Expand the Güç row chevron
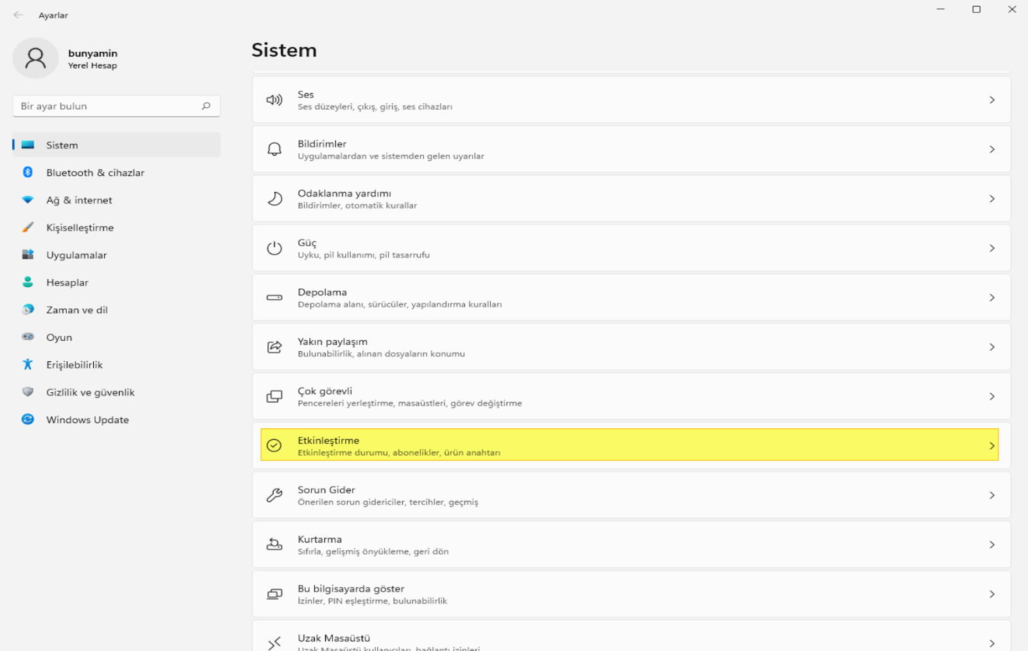 (x=992, y=248)
